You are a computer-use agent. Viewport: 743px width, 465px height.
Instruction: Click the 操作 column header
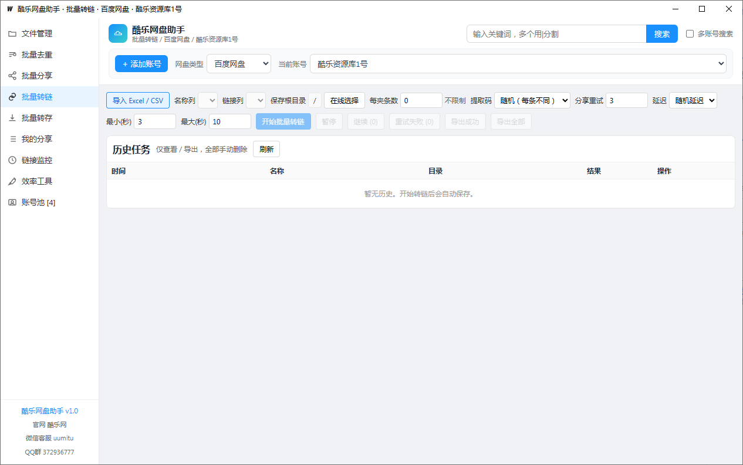pyautogui.click(x=664, y=171)
